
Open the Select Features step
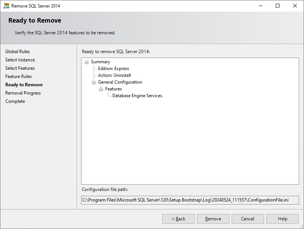point(20,68)
